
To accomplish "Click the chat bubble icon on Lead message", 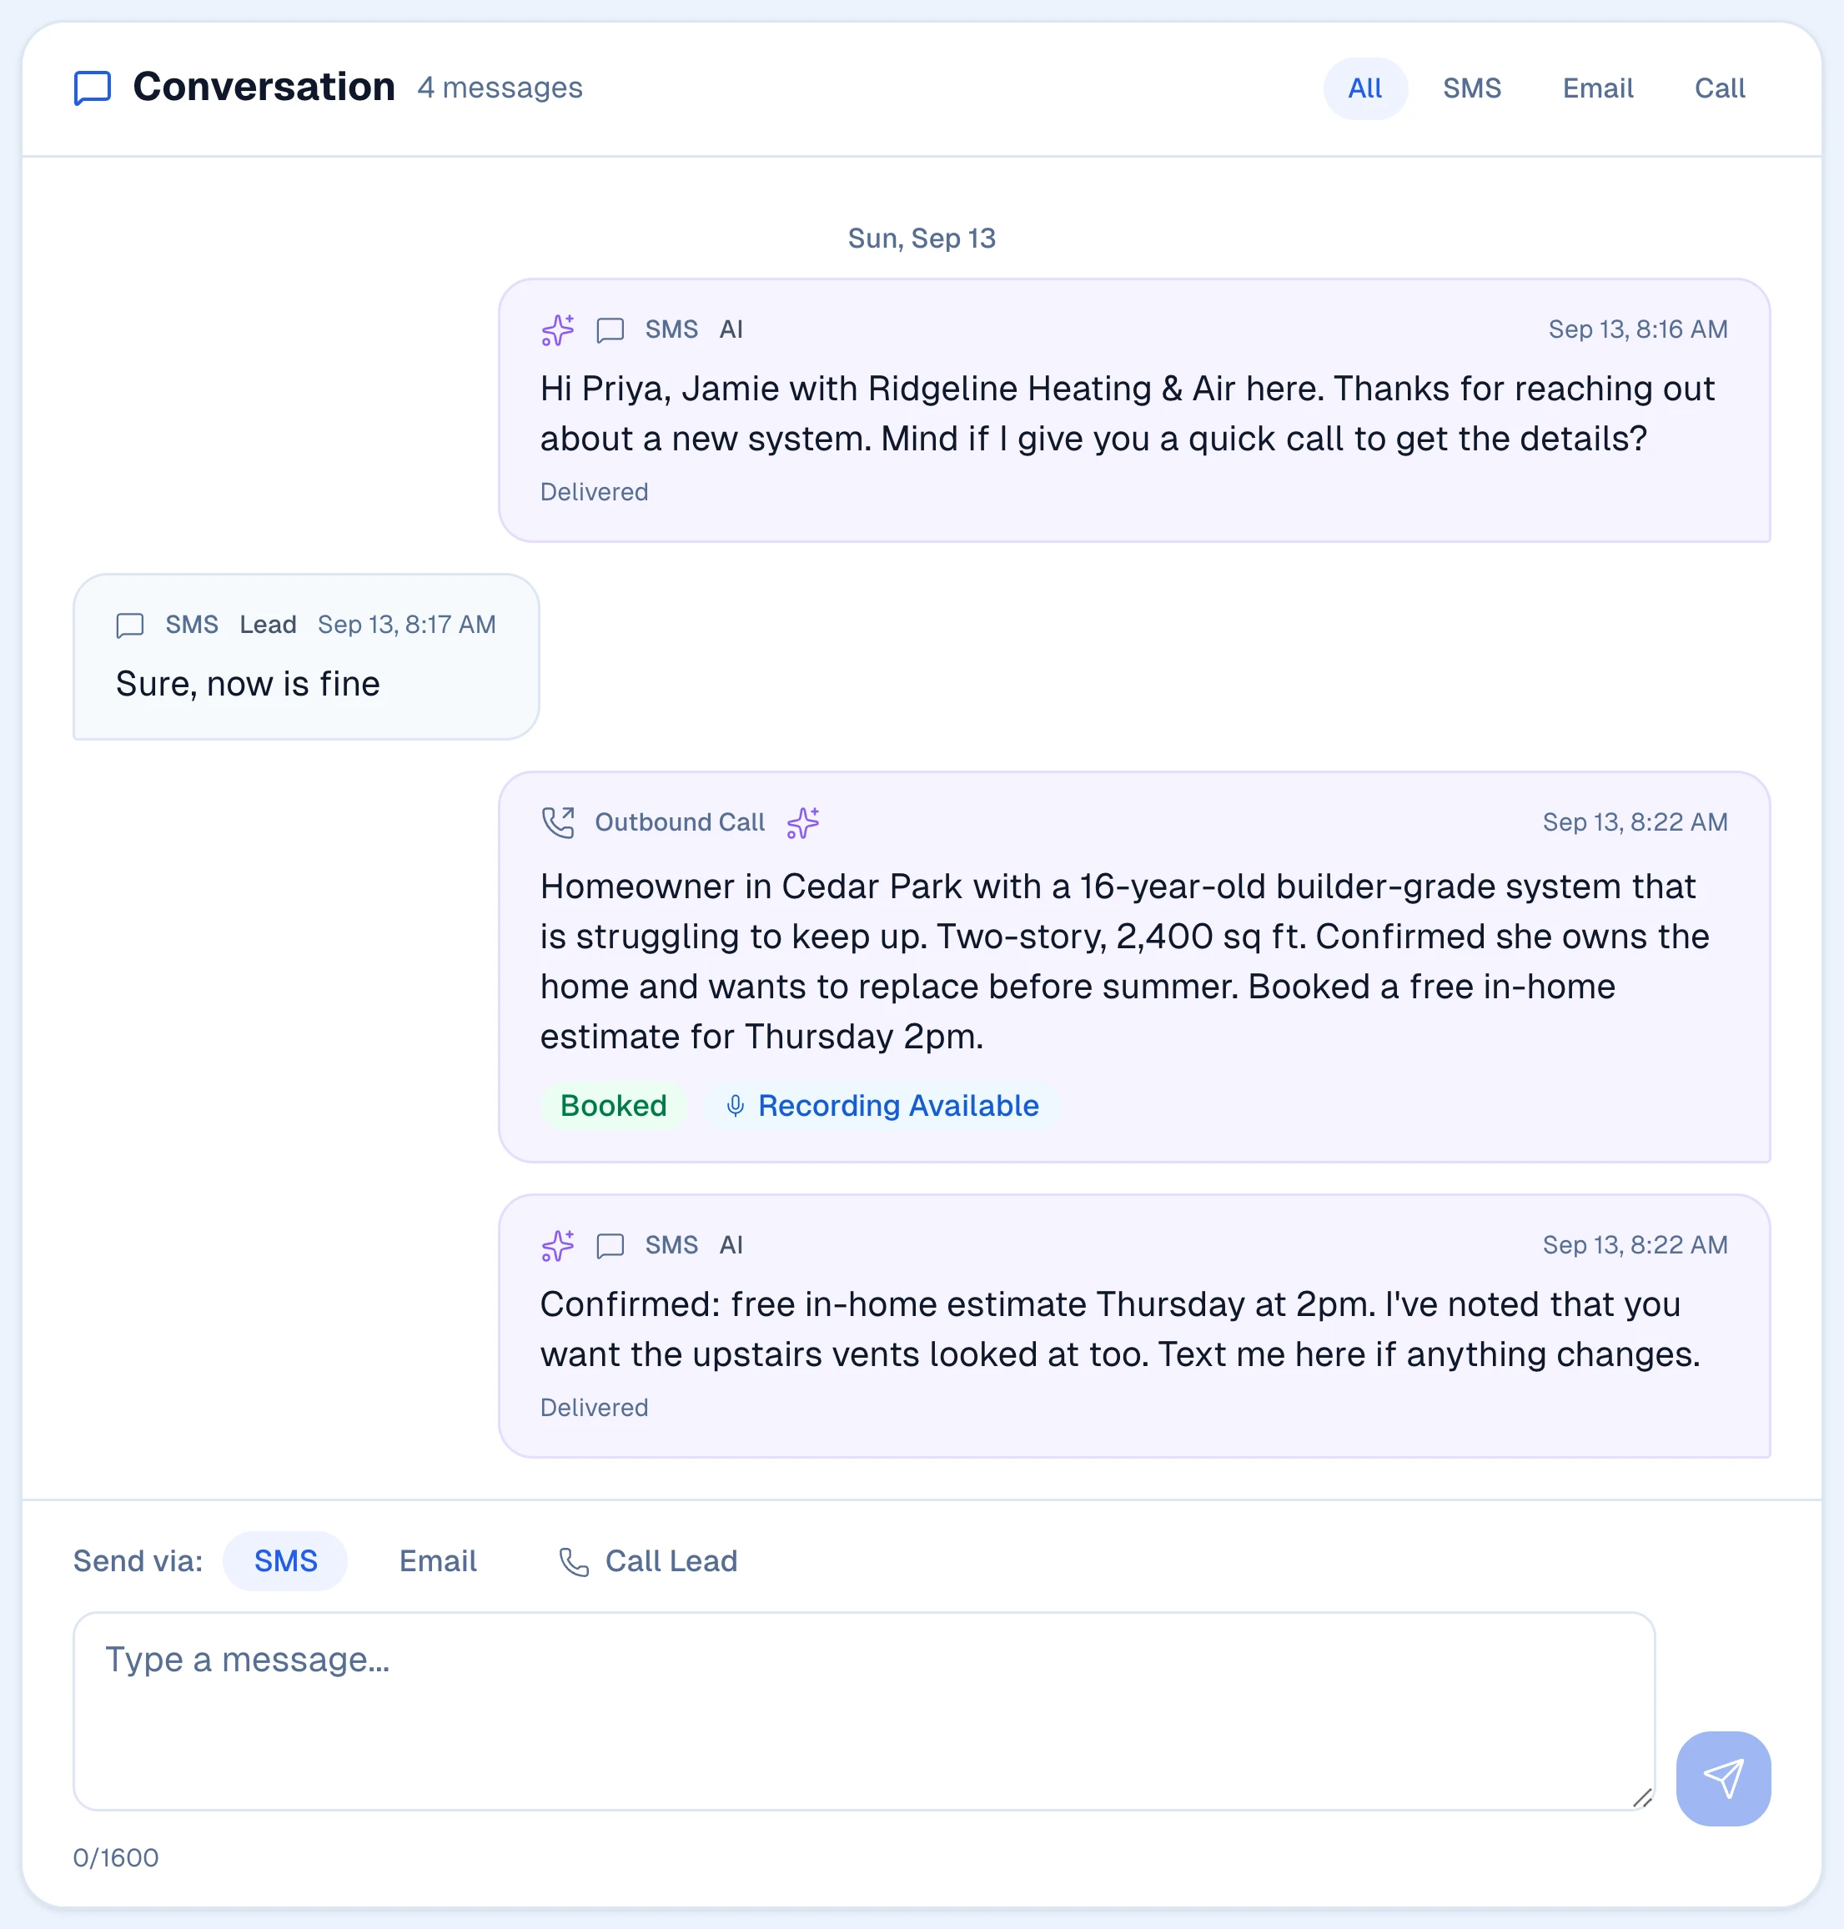I will coord(130,625).
